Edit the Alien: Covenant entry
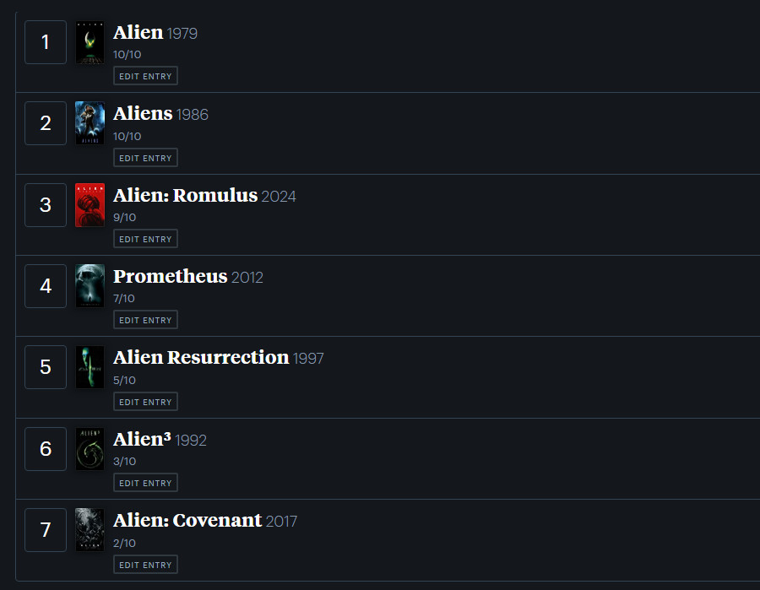Image resolution: width=760 pixels, height=590 pixels. [x=145, y=565]
